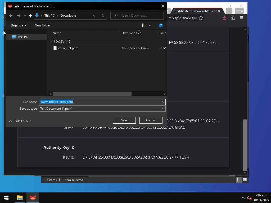The image size is (271, 203).
Task: Click the SHA-1 fingerprint value
Action: point(134,127)
